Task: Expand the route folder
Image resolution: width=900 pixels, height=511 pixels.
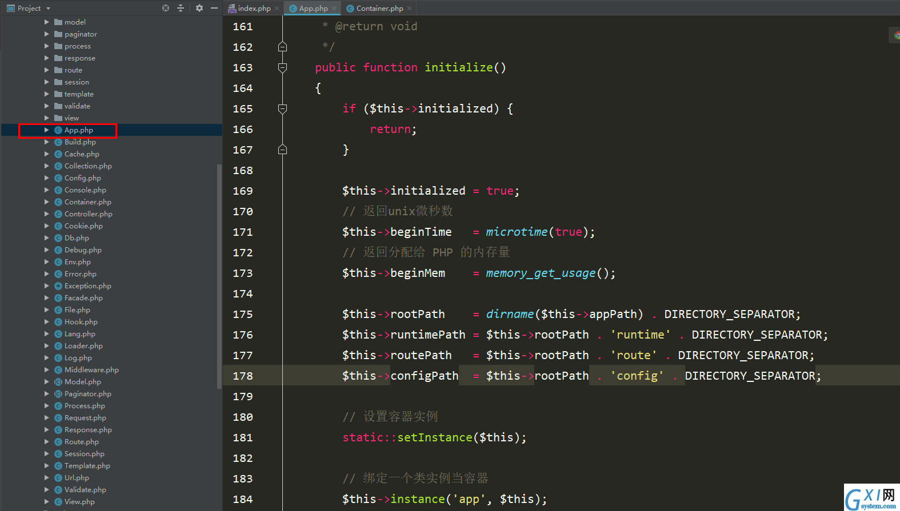Action: coord(47,70)
